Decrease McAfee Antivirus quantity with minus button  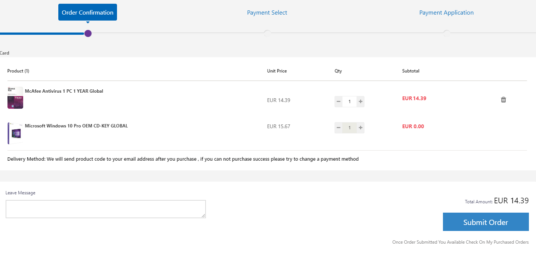point(339,101)
